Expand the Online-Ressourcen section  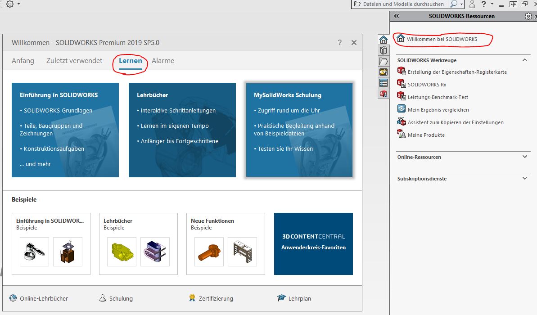(525, 157)
